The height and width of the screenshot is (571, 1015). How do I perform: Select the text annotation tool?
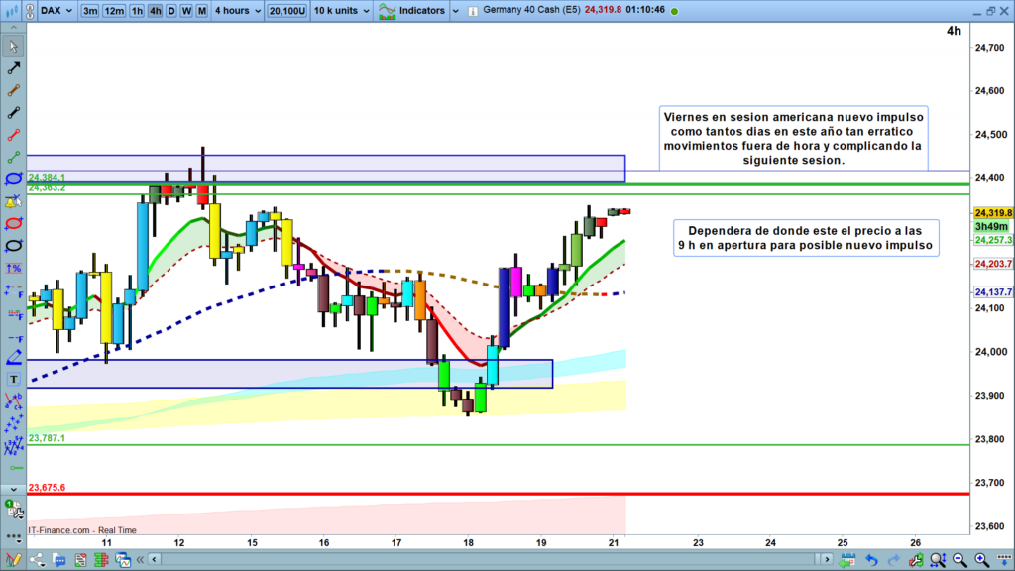coord(13,380)
